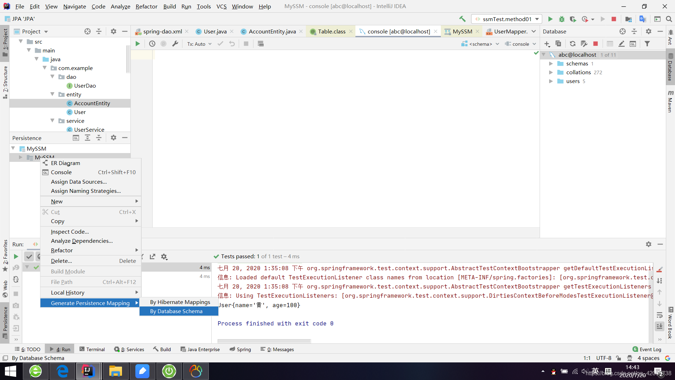Refresh the Database panel

pyautogui.click(x=573, y=44)
